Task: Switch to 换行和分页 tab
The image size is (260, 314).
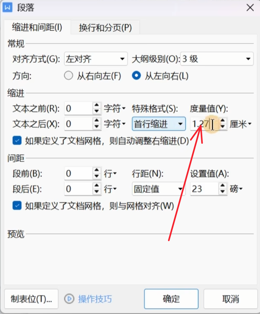Action: [105, 28]
